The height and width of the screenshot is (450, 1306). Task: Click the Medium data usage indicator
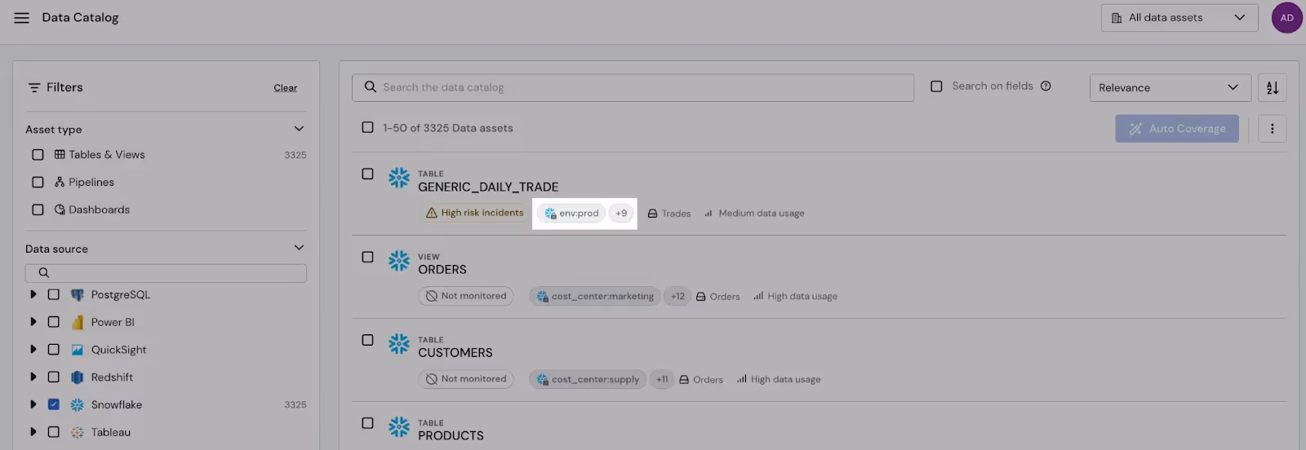pyautogui.click(x=754, y=214)
